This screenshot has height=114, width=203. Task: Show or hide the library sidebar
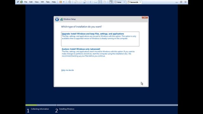91,2
